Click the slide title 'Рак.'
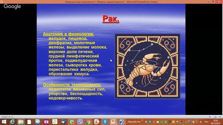Image resolution: width=223 pixels, height=125 pixels. [x=111, y=19]
